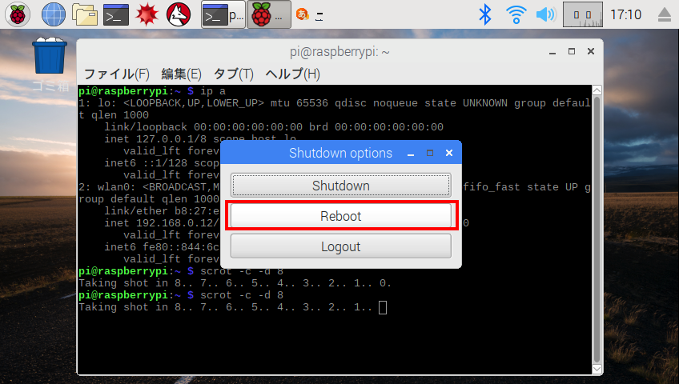This screenshot has width=679, height=384.
Task: Open the Japanese input method indicator
Action: tap(302, 14)
